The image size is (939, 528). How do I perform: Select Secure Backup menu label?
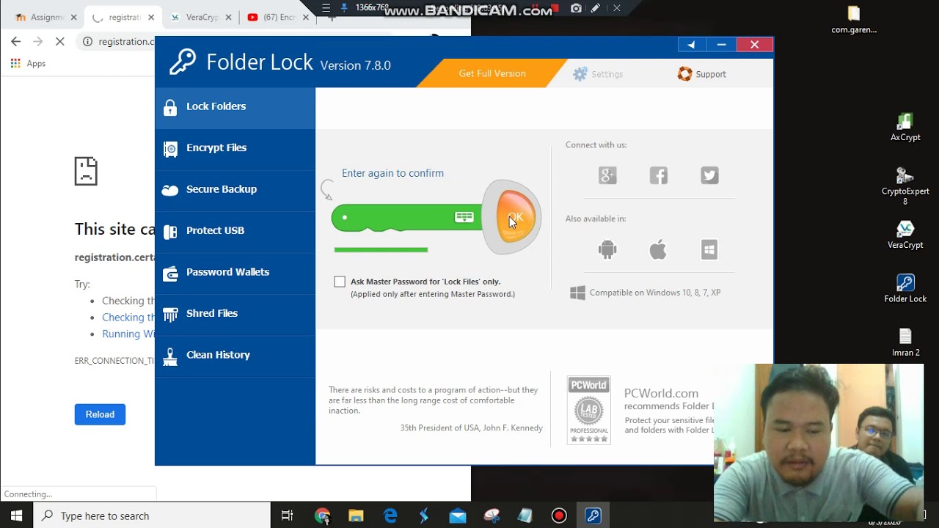click(222, 189)
